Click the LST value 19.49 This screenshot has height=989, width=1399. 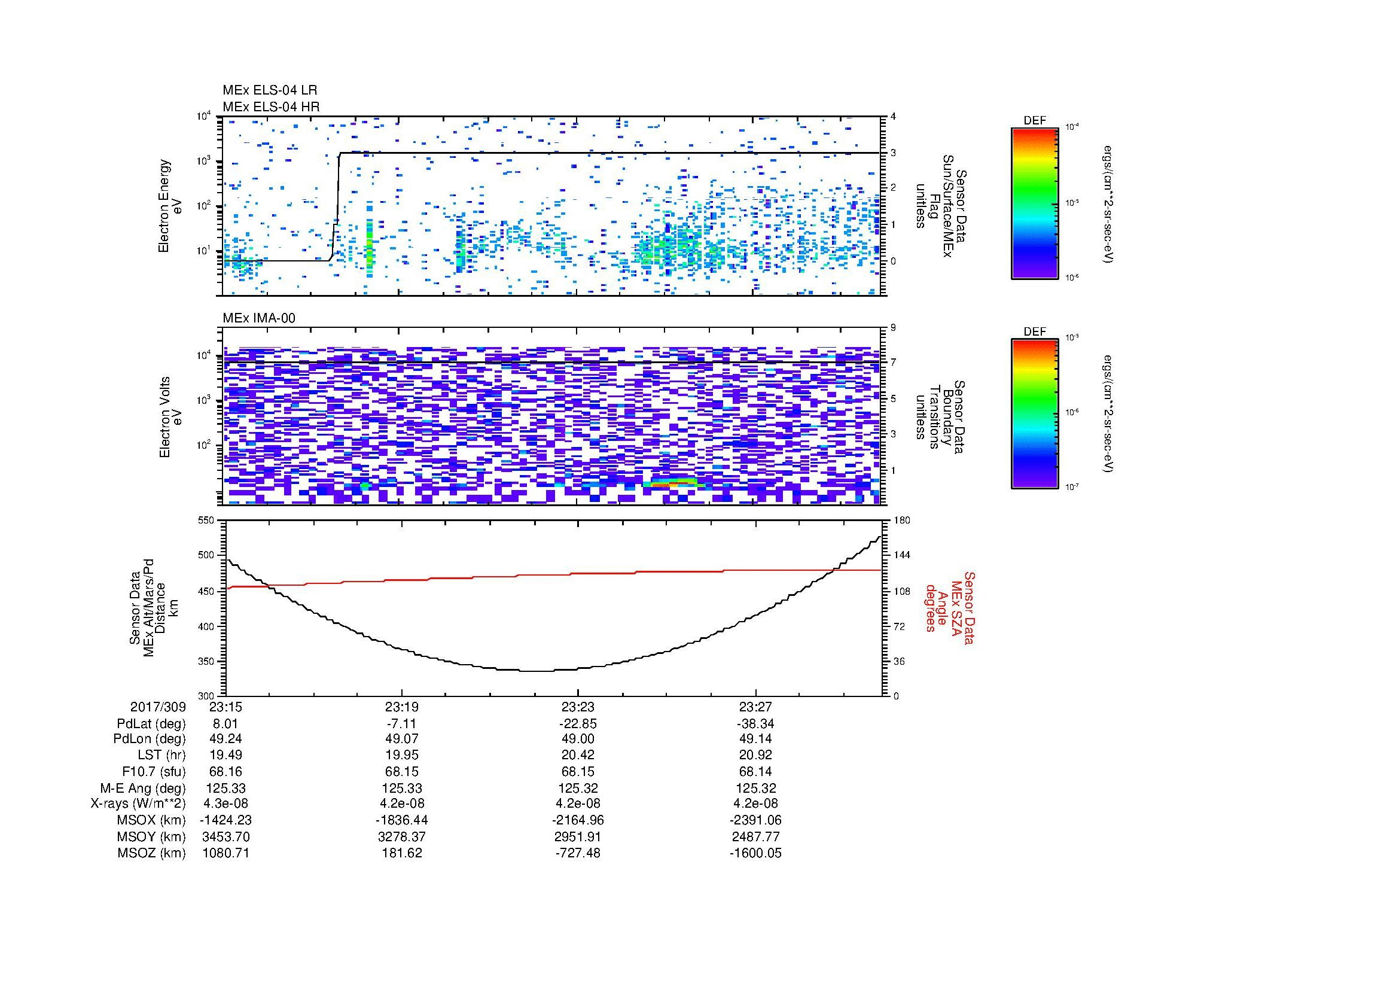tap(225, 755)
